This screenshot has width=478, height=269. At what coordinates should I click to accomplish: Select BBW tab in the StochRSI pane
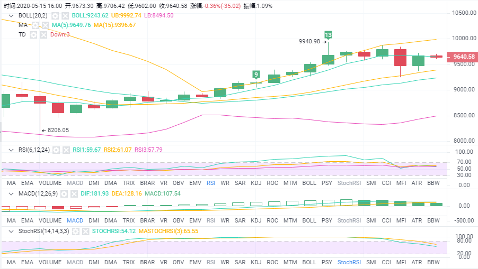click(x=433, y=262)
